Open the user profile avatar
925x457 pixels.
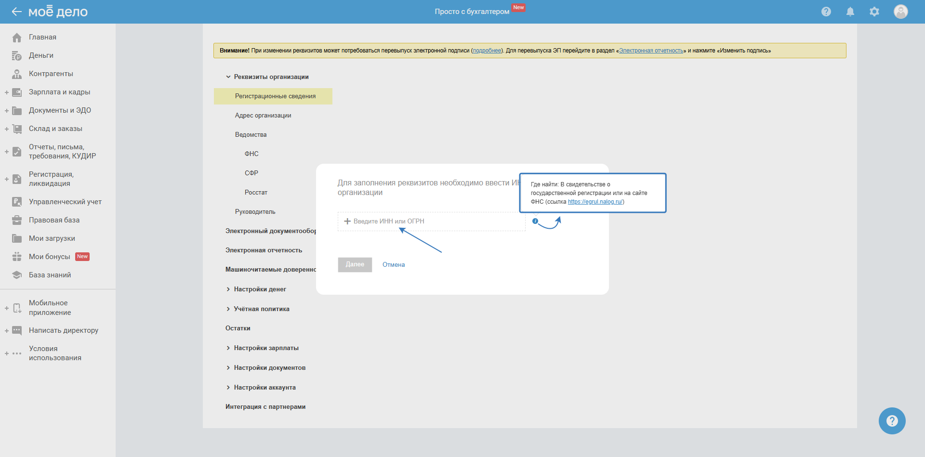coord(901,12)
